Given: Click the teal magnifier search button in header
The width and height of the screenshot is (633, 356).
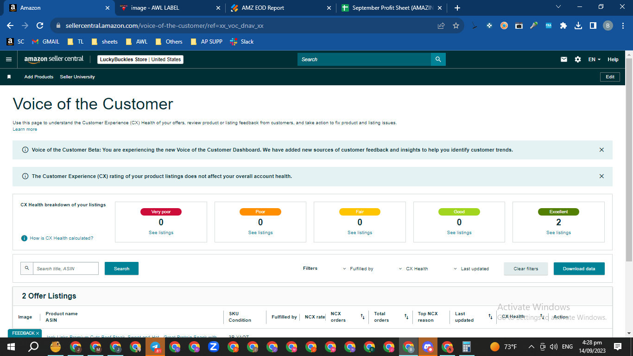Looking at the screenshot, I should point(438,59).
